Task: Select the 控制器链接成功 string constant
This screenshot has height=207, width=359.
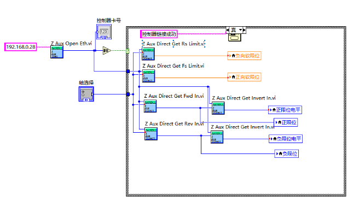Action: (x=159, y=34)
